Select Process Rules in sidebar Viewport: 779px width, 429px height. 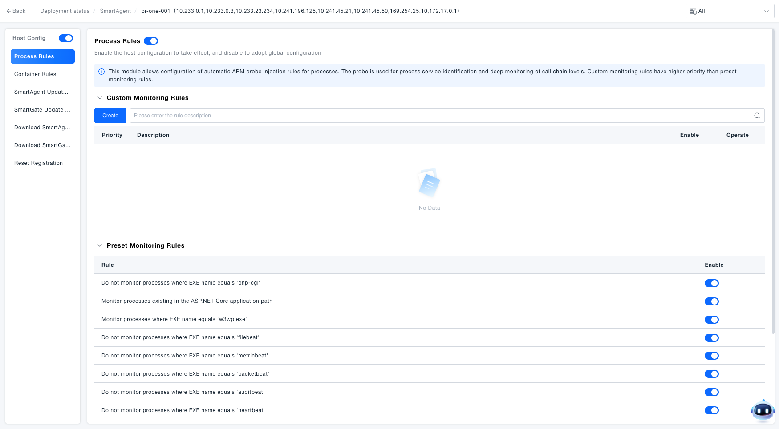tap(43, 56)
